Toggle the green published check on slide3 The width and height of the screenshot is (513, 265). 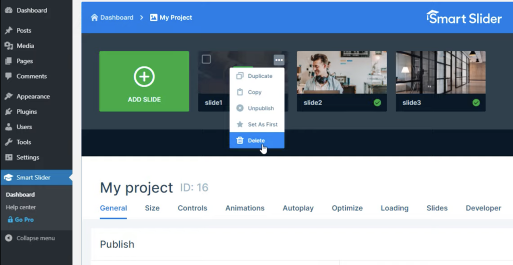pyautogui.click(x=476, y=102)
